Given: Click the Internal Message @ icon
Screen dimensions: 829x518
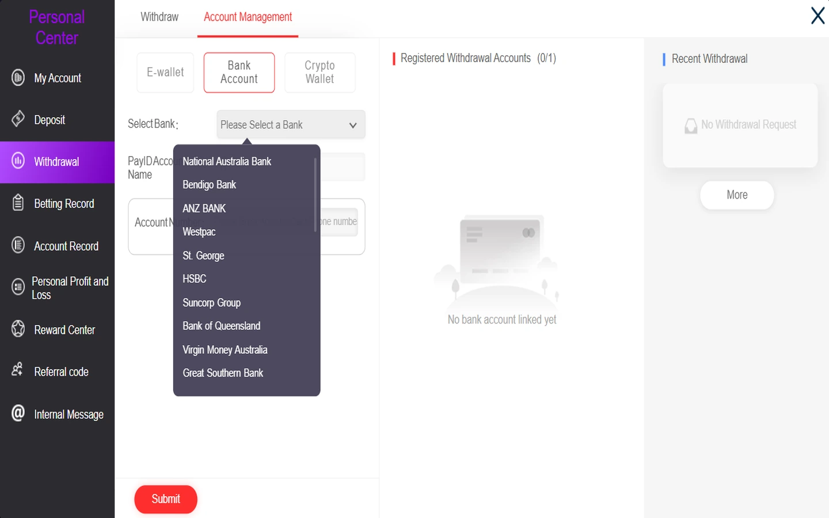Looking at the screenshot, I should (x=18, y=413).
